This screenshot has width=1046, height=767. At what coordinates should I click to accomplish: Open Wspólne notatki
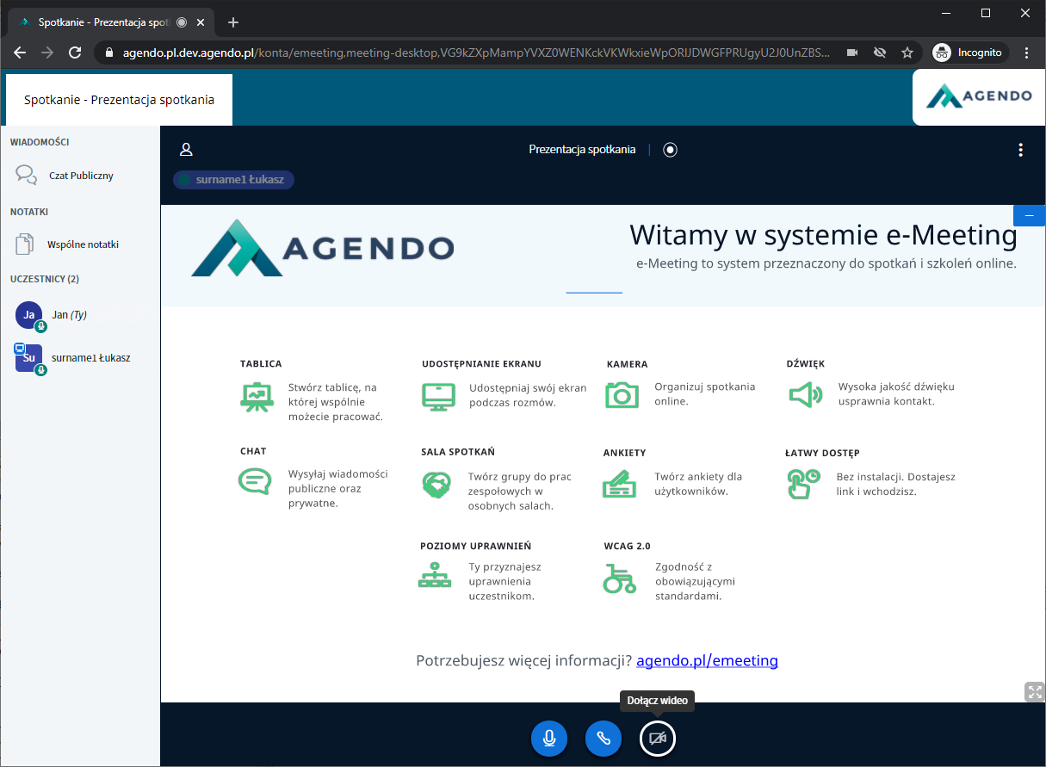point(82,244)
